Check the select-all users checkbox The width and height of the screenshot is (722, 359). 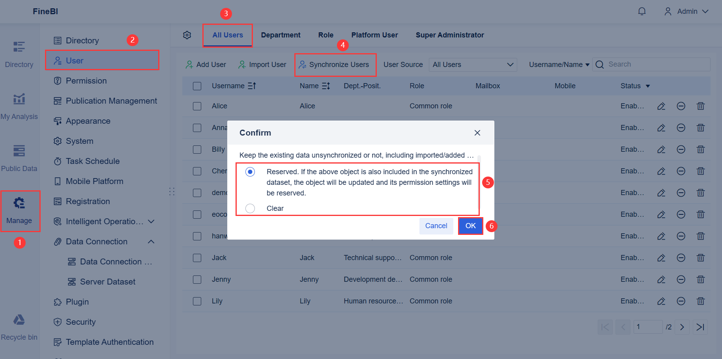click(x=197, y=86)
